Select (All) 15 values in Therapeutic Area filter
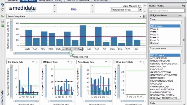Screen dimensions: 187x105 click(165, 55)
